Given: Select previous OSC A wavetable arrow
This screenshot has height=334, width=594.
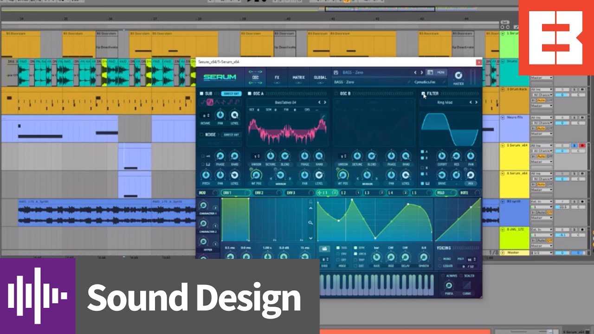Looking at the screenshot, I should [x=319, y=102].
